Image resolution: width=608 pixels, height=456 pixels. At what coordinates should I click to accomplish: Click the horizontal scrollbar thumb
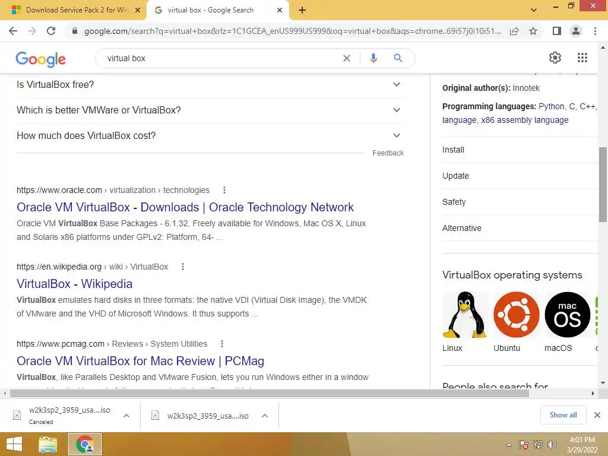270,394
